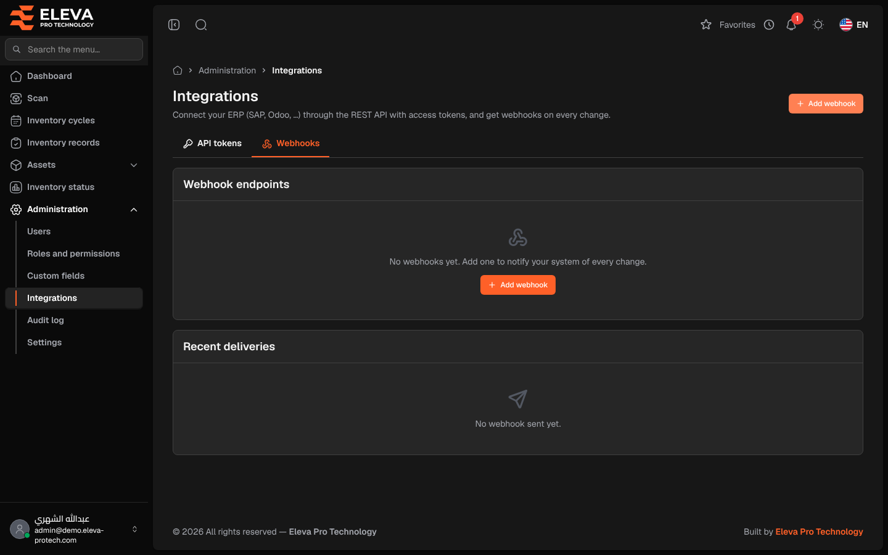
Task: Click the Dashboard house icon in sidebar
Action: click(x=16, y=76)
